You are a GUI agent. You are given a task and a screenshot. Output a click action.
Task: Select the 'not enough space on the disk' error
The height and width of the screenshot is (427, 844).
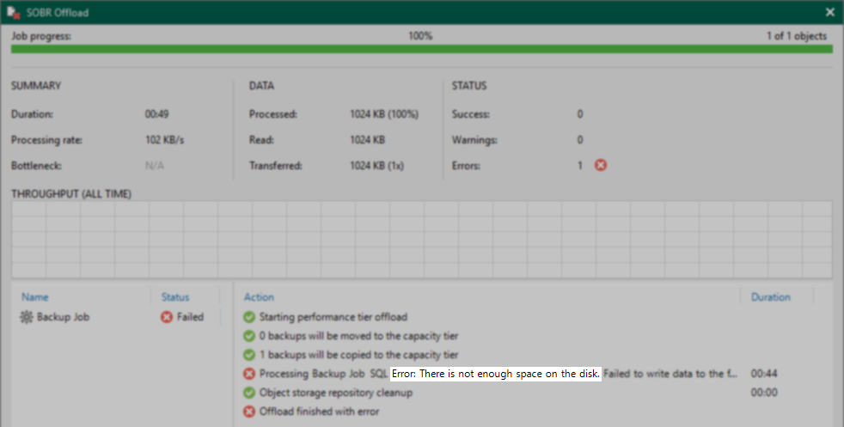pos(495,374)
